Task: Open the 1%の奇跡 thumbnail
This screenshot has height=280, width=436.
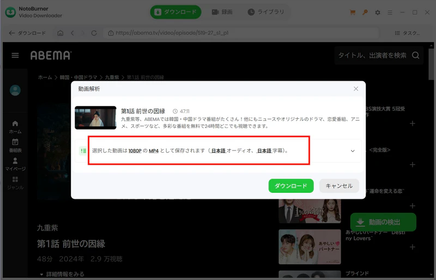Action: (x=310, y=211)
